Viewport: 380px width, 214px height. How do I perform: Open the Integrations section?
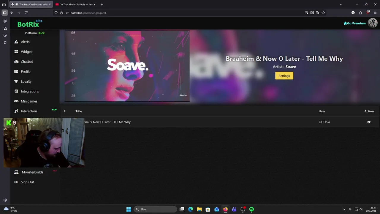pos(30,91)
